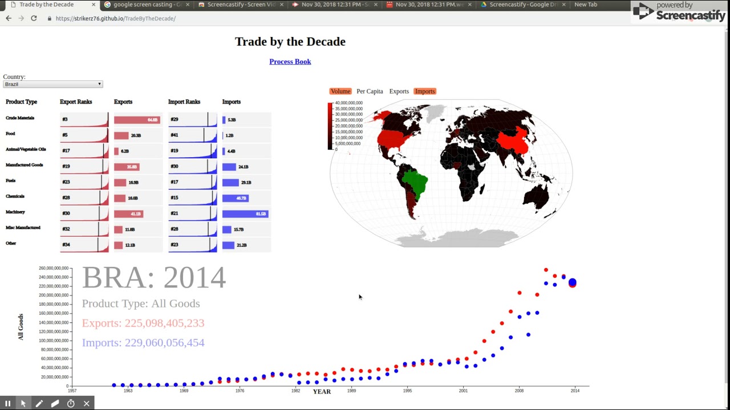Click the #3 Crude Materials export rank chart
This screenshot has width=730, height=410.
84,120
